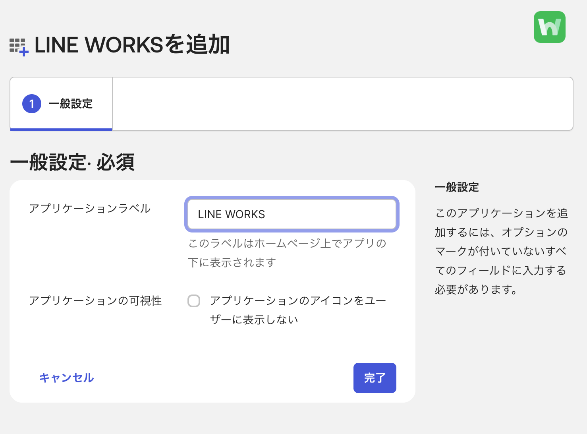
Task: Click the アプリケーションのアイコンをユーザーに表示しない checkbox label
Action: pos(298,310)
